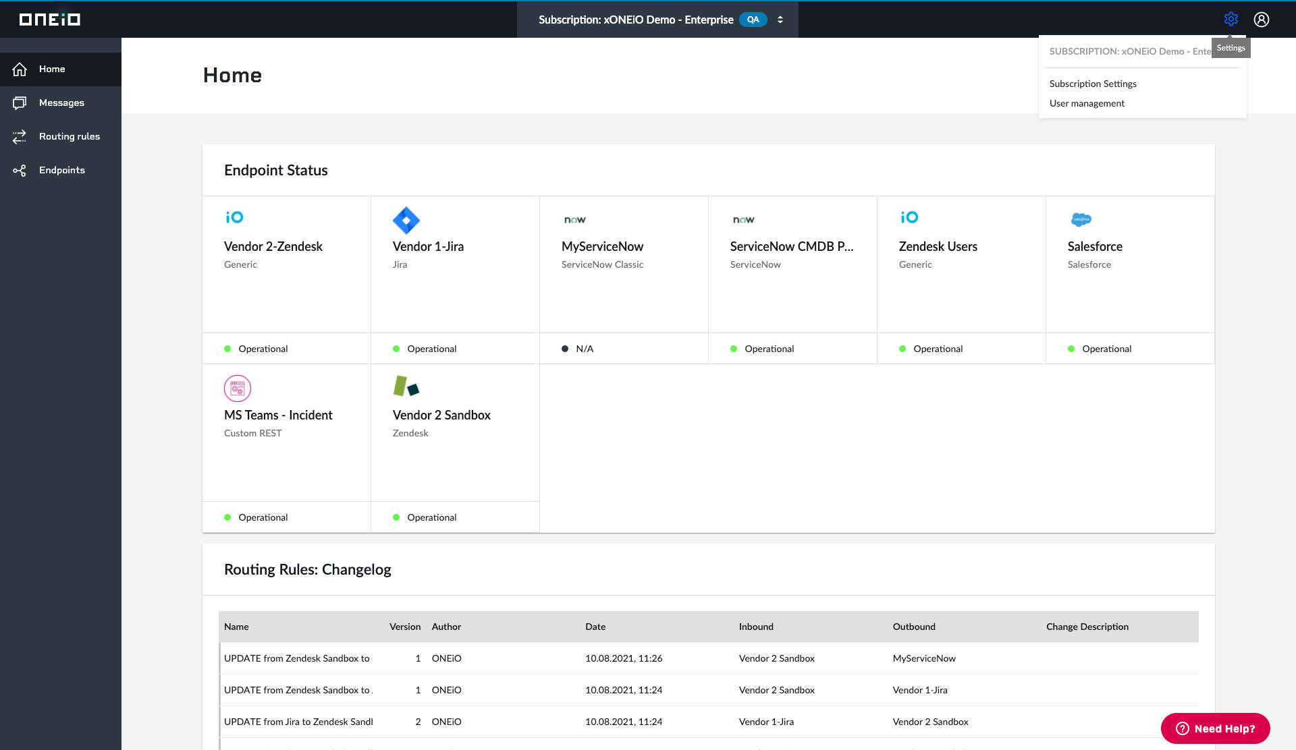1296x750 pixels.
Task: Select the changelog row dated 10.08.2021, 11:26
Action: tap(709, 658)
